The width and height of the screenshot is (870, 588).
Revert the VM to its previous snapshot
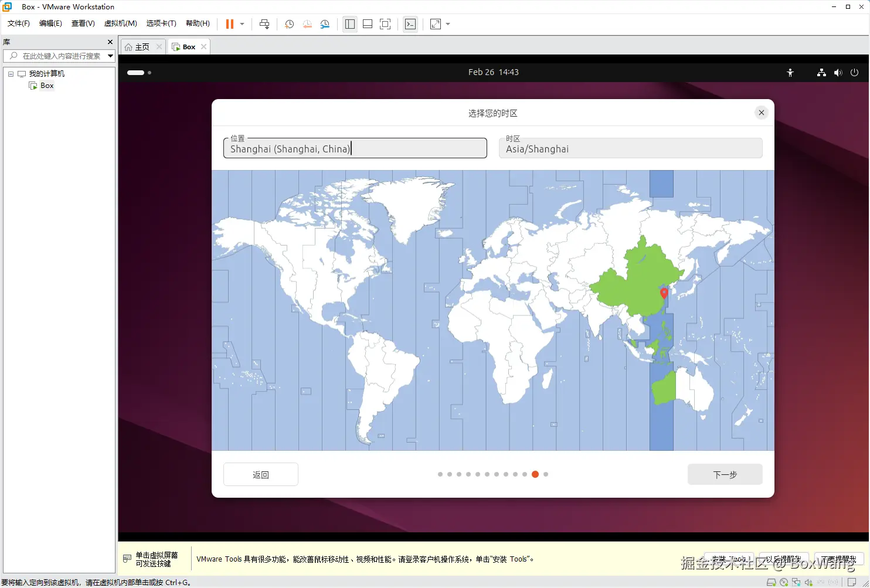[307, 24]
